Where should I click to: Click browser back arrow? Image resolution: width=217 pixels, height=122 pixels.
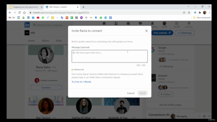click(10, 13)
